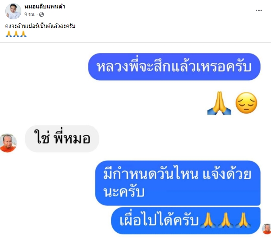Click the large praying hands emoji

pyautogui.click(x=219, y=103)
